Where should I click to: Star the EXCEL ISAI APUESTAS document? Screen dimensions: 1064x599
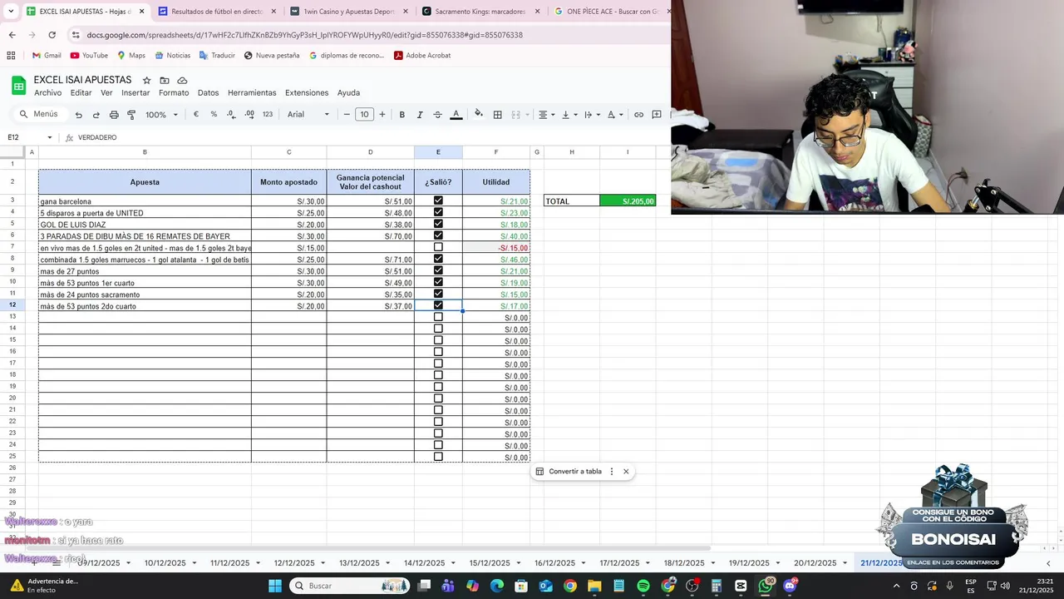(x=146, y=80)
